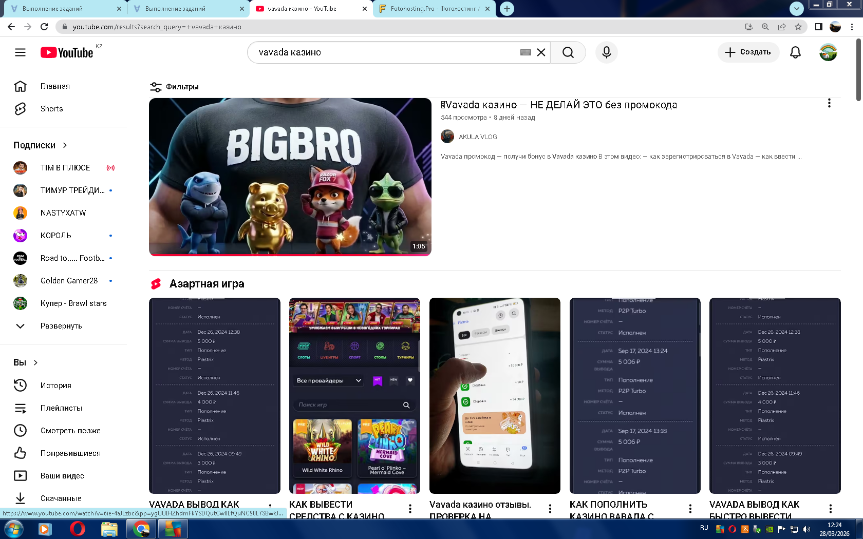Viewport: 863px width, 539px height.
Task: Switch the 'RU' input language indicator
Action: (704, 528)
